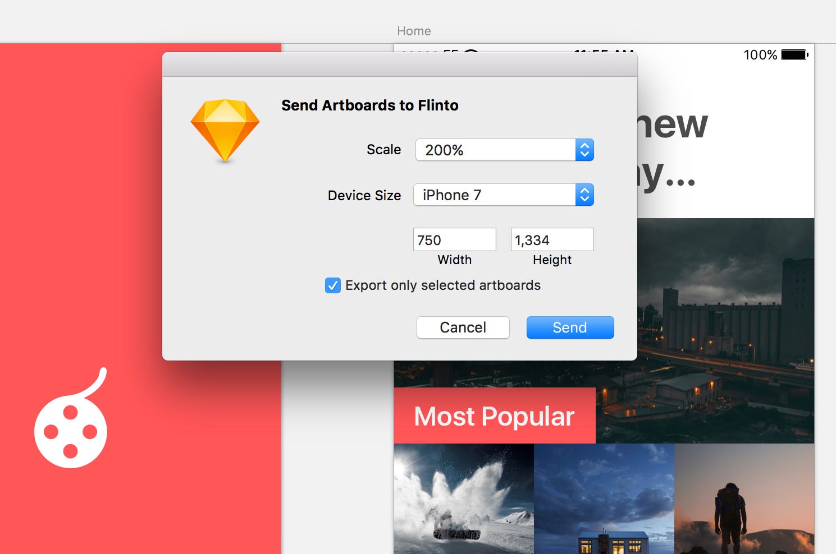The width and height of the screenshot is (836, 554).
Task: Click the Height field containing 1,334
Action: [x=552, y=239]
